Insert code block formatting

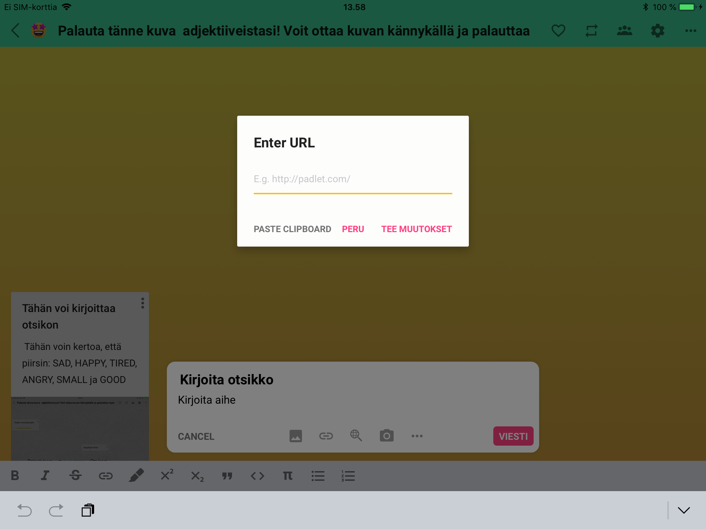pyautogui.click(x=257, y=476)
